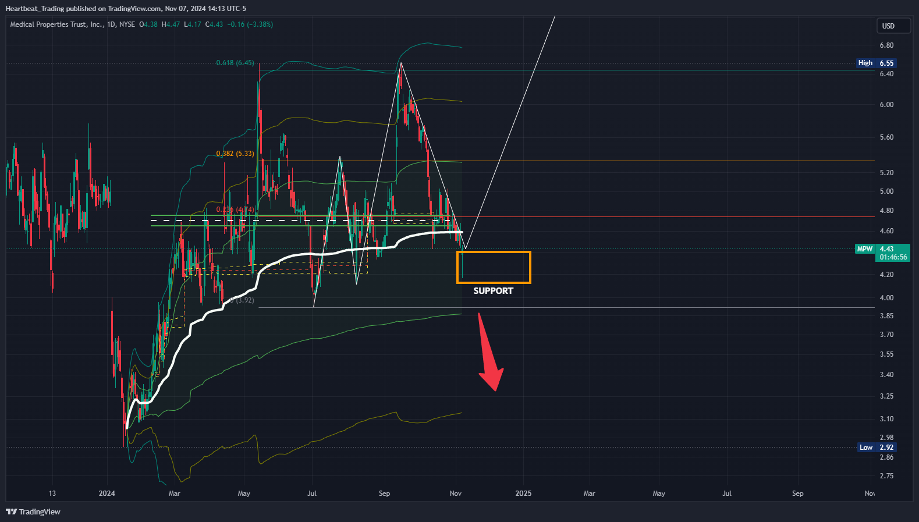Click the MPW 4.43 current price tag
This screenshot has width=919, height=522.
pyautogui.click(x=882, y=249)
